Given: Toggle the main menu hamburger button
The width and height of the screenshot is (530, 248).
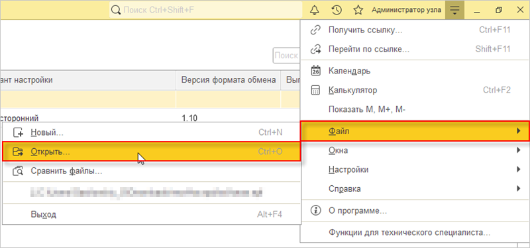Looking at the screenshot, I should pyautogui.click(x=455, y=10).
